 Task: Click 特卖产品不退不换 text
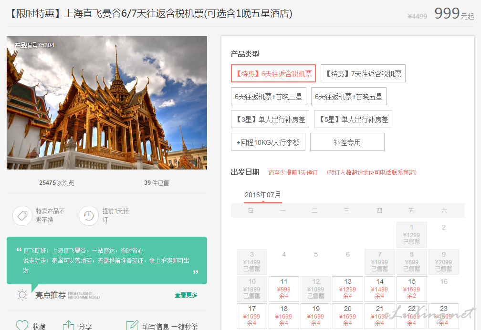tap(50, 215)
